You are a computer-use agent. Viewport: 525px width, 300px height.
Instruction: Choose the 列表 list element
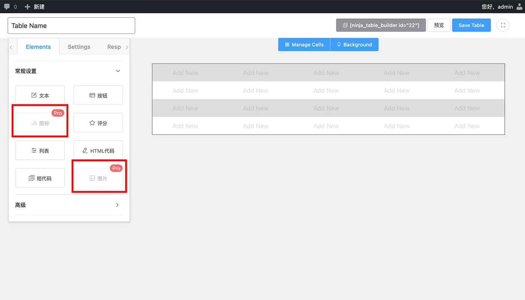[40, 150]
